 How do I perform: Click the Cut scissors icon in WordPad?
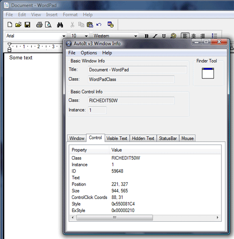(x=72, y=25)
